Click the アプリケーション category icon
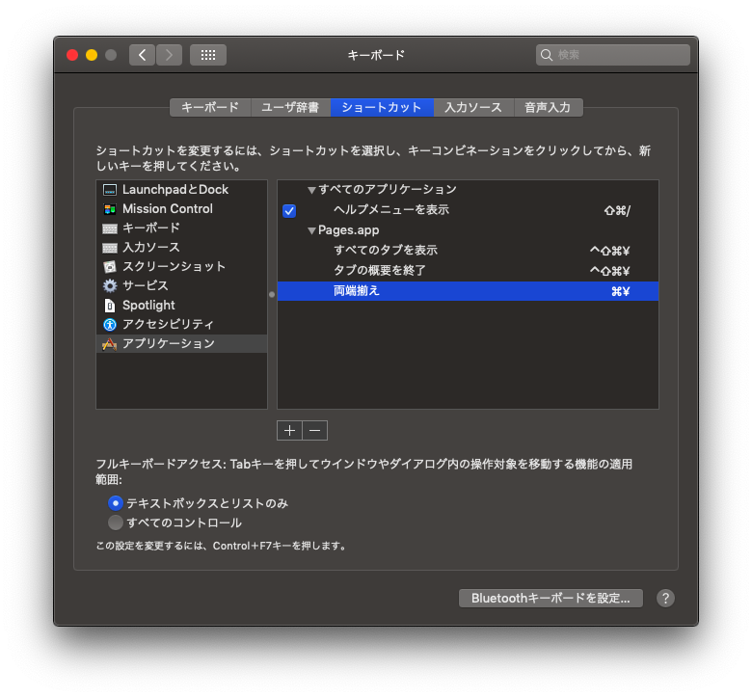The width and height of the screenshot is (752, 697). click(109, 344)
